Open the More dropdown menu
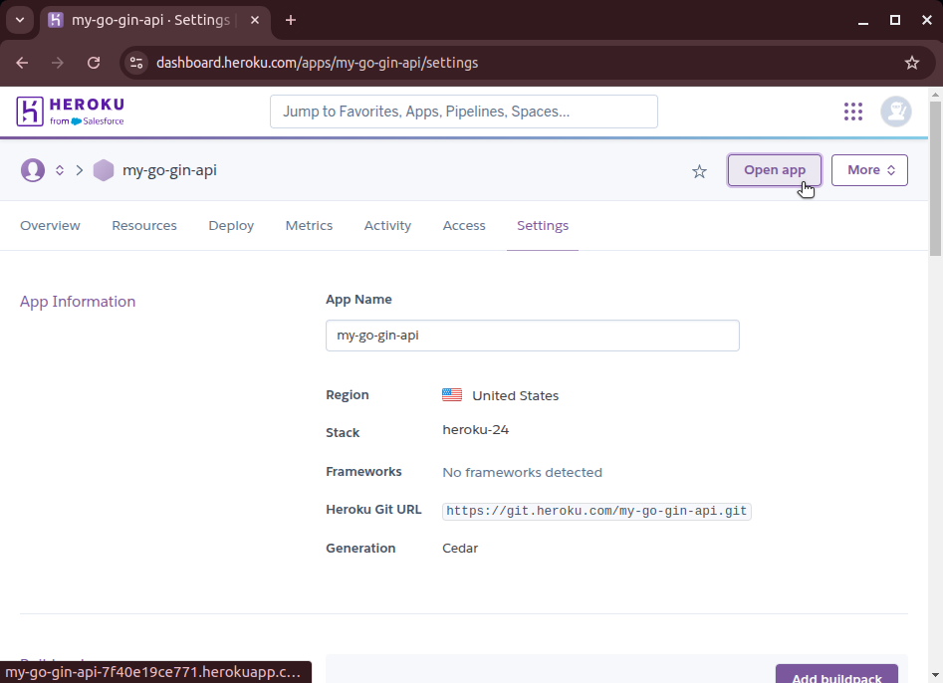 click(869, 170)
